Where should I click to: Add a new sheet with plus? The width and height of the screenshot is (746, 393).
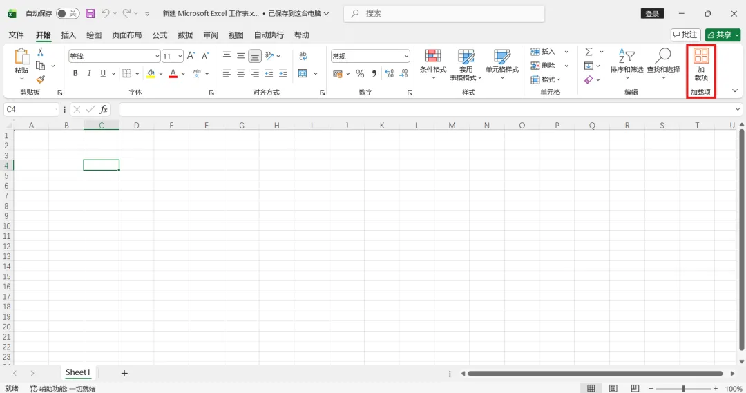(124, 374)
